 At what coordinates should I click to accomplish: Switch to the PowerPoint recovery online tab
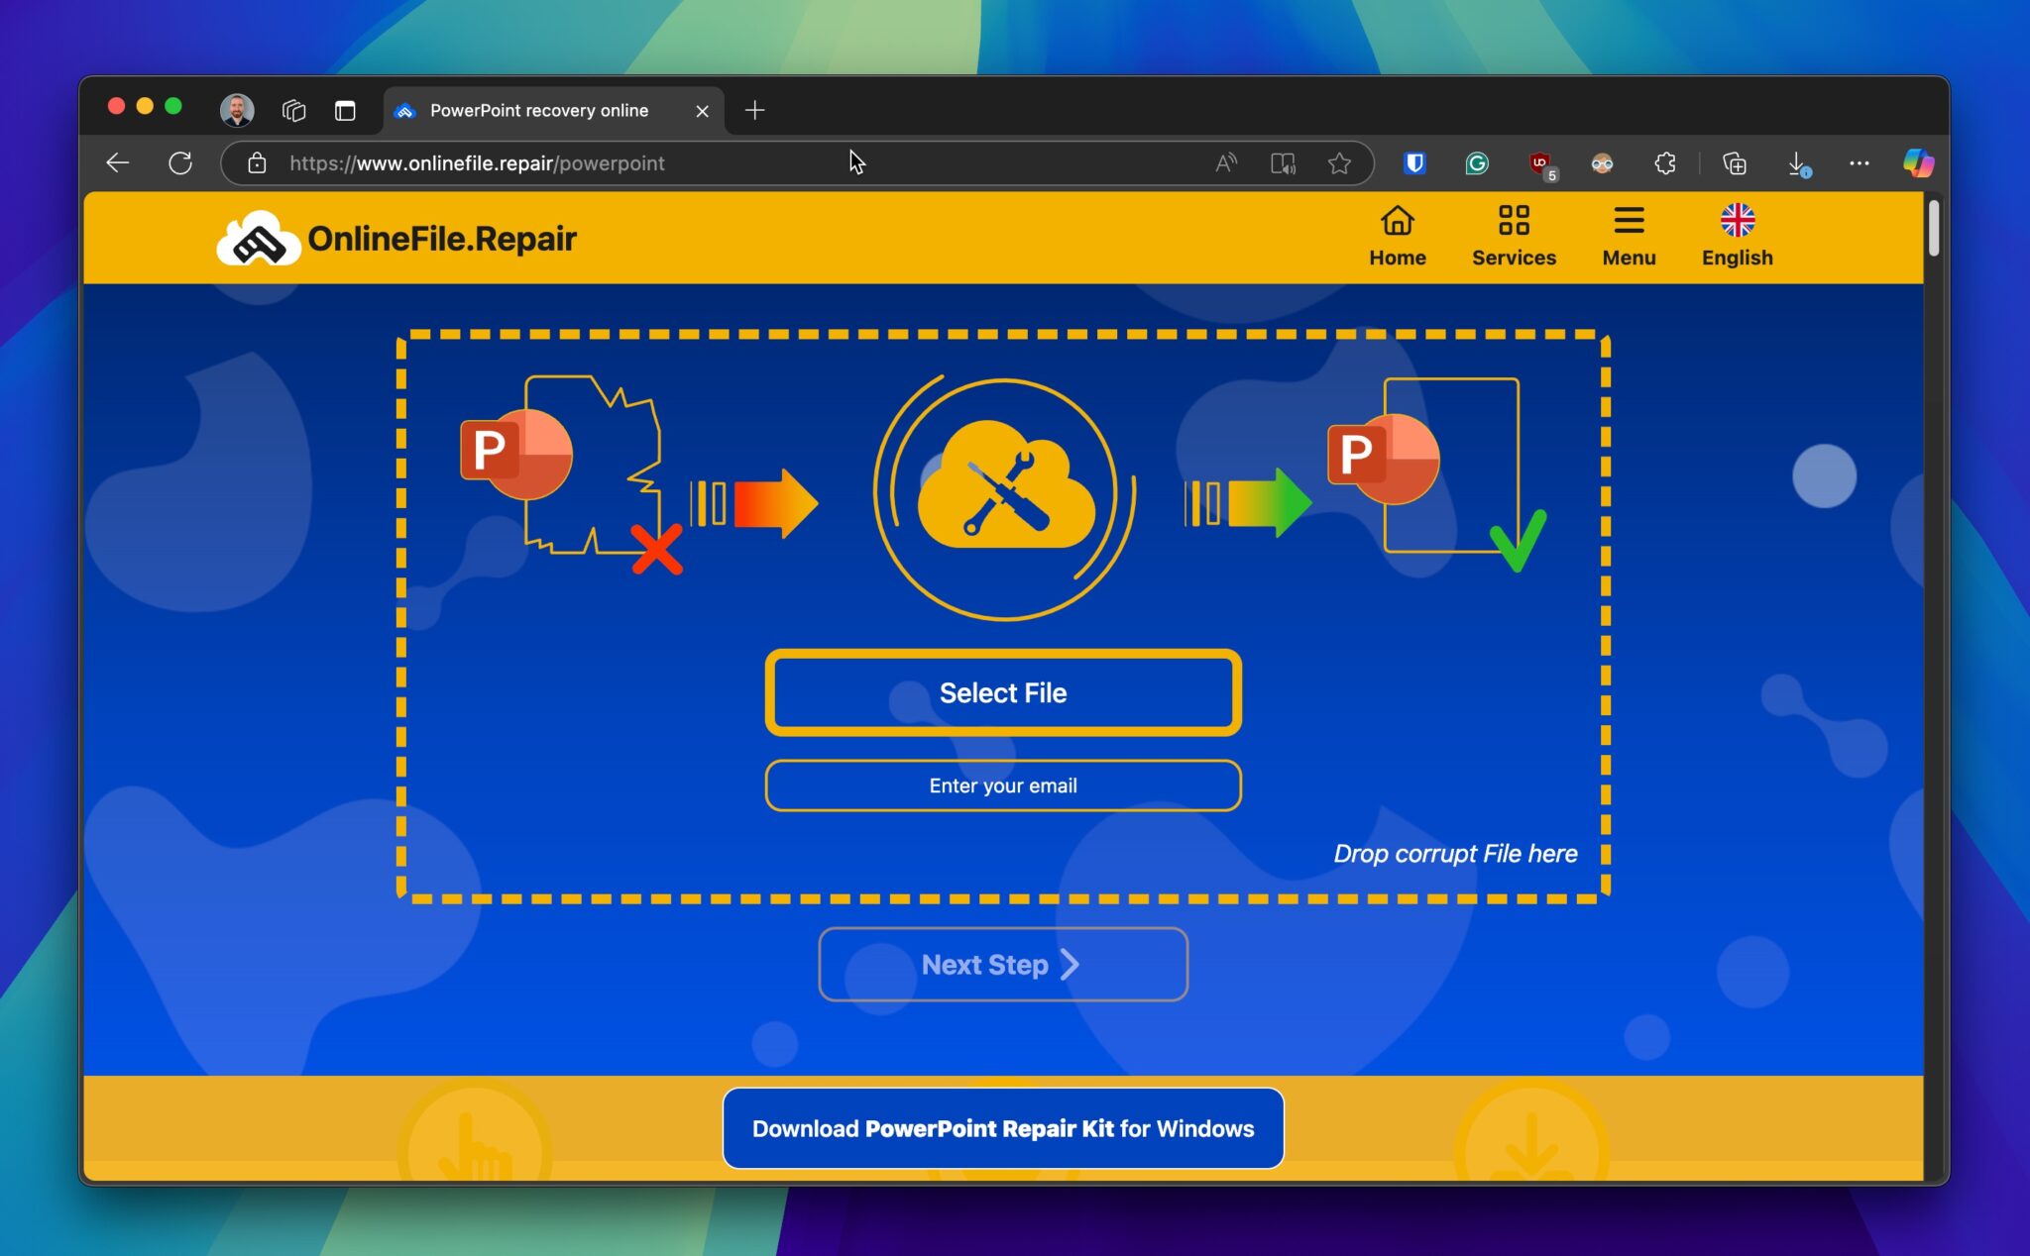(x=540, y=110)
